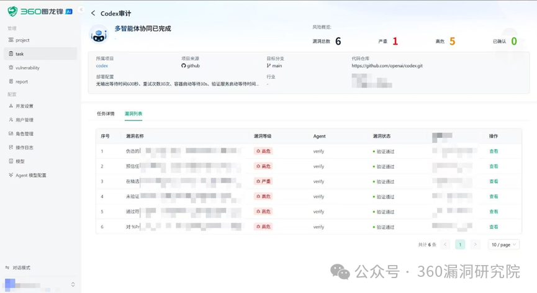Screen dimensions: 537x293
Task: Select page 1 in pagination
Action: (x=460, y=245)
